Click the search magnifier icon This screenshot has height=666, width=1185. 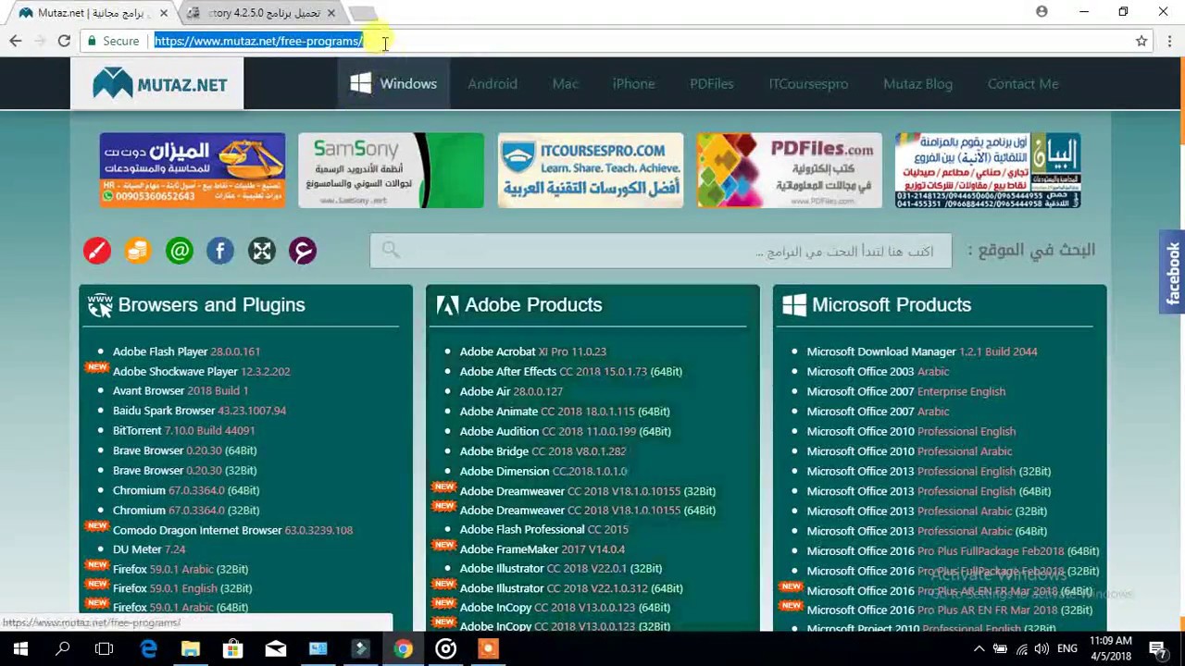(391, 250)
